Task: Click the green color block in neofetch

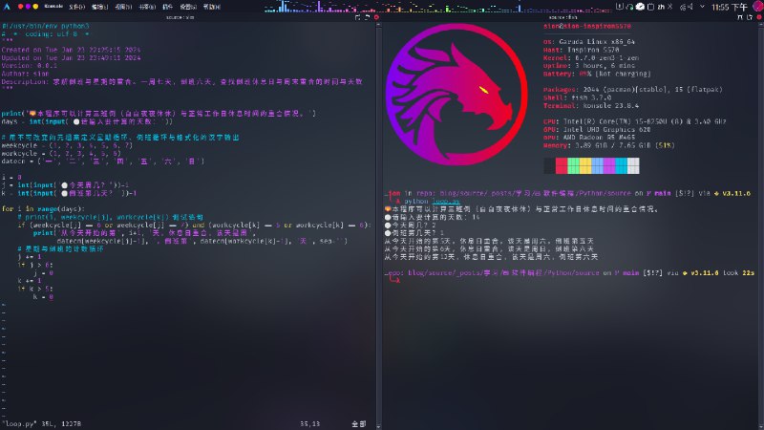Action: (x=573, y=165)
